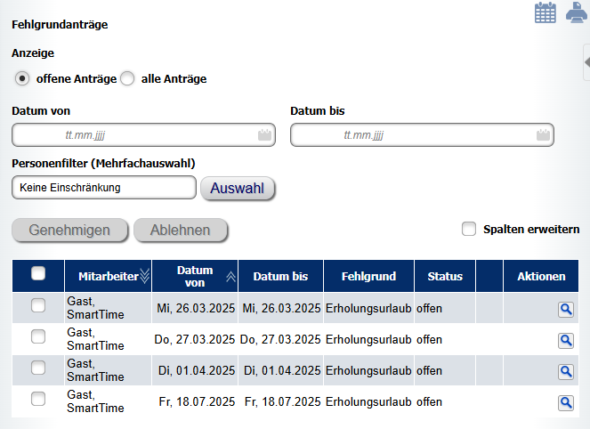Image resolution: width=590 pixels, height=429 pixels.
Task: Open the calendar view icon at top right
Action: pos(546,12)
